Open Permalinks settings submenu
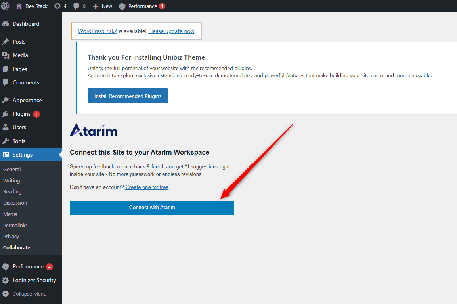This screenshot has width=457, height=304. point(15,225)
